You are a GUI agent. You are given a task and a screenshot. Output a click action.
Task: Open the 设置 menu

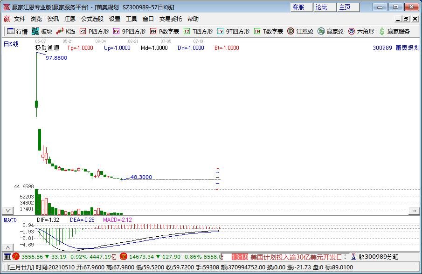pyautogui.click(x=115, y=19)
